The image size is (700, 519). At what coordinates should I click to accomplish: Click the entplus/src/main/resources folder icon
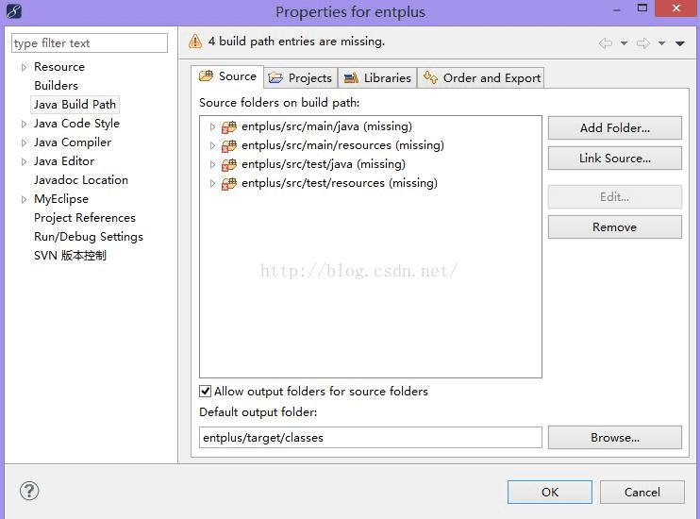click(229, 145)
